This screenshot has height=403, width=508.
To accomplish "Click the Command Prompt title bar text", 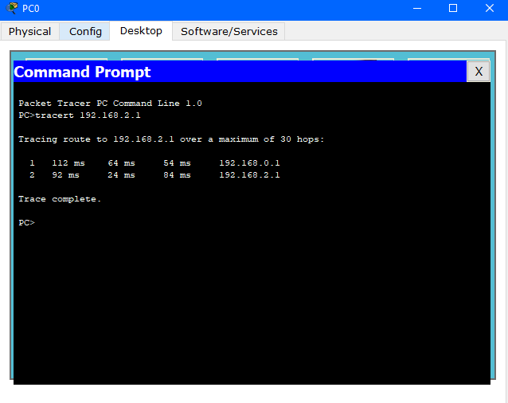I will pos(82,72).
